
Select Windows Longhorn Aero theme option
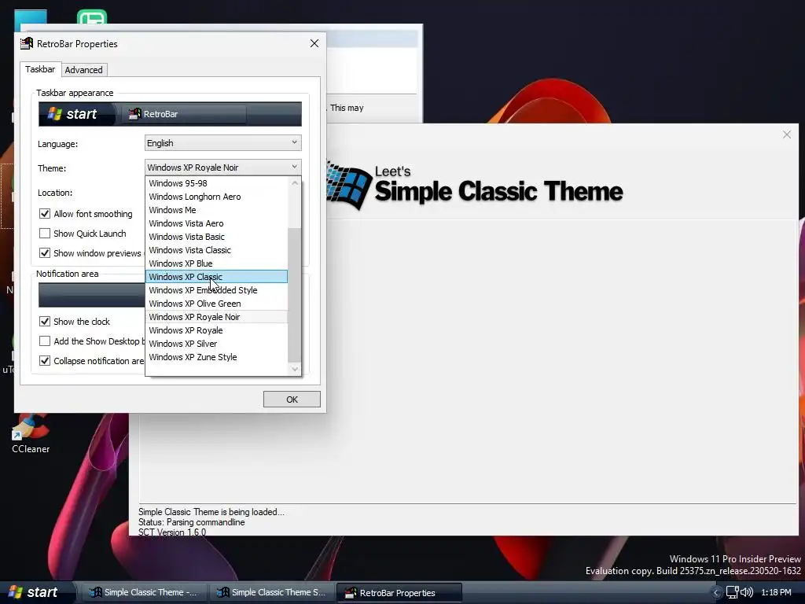(216, 197)
